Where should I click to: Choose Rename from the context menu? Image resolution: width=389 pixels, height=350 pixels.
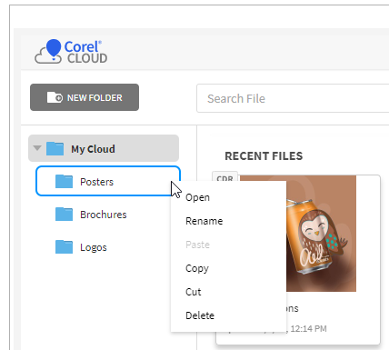(x=204, y=221)
